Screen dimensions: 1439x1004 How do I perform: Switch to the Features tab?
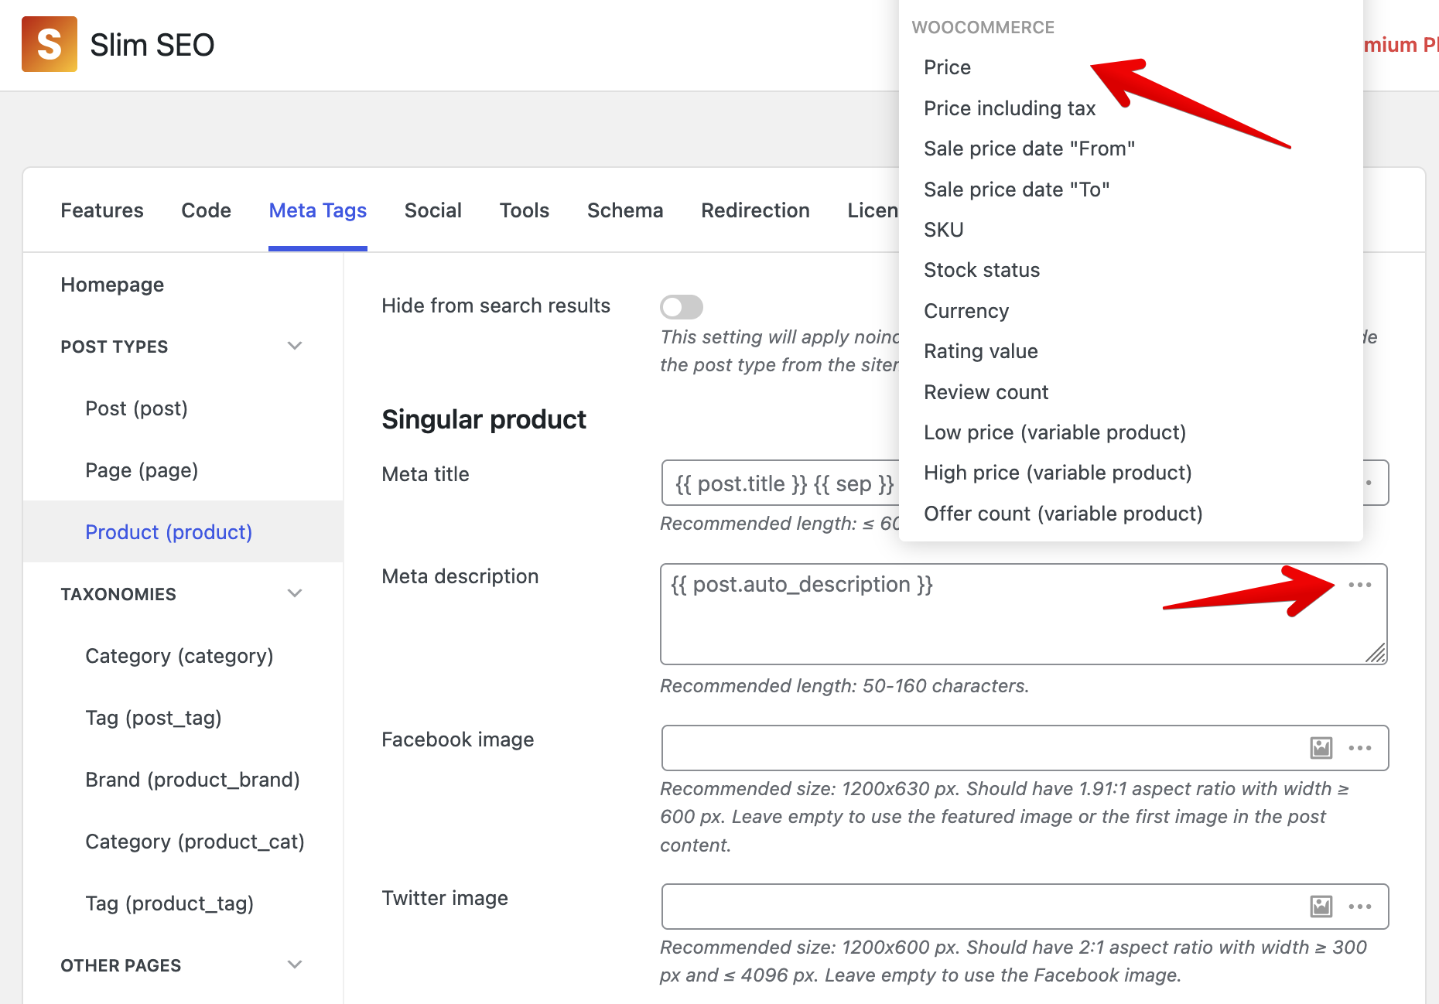click(x=102, y=210)
